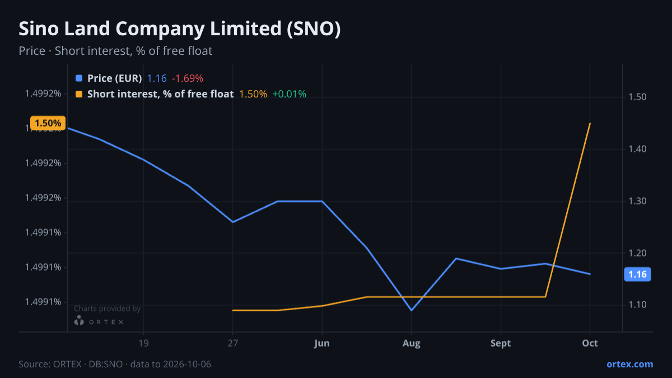This screenshot has width=672, height=378.
Task: Click the +0.01% short interest change in legend
Action: point(289,94)
